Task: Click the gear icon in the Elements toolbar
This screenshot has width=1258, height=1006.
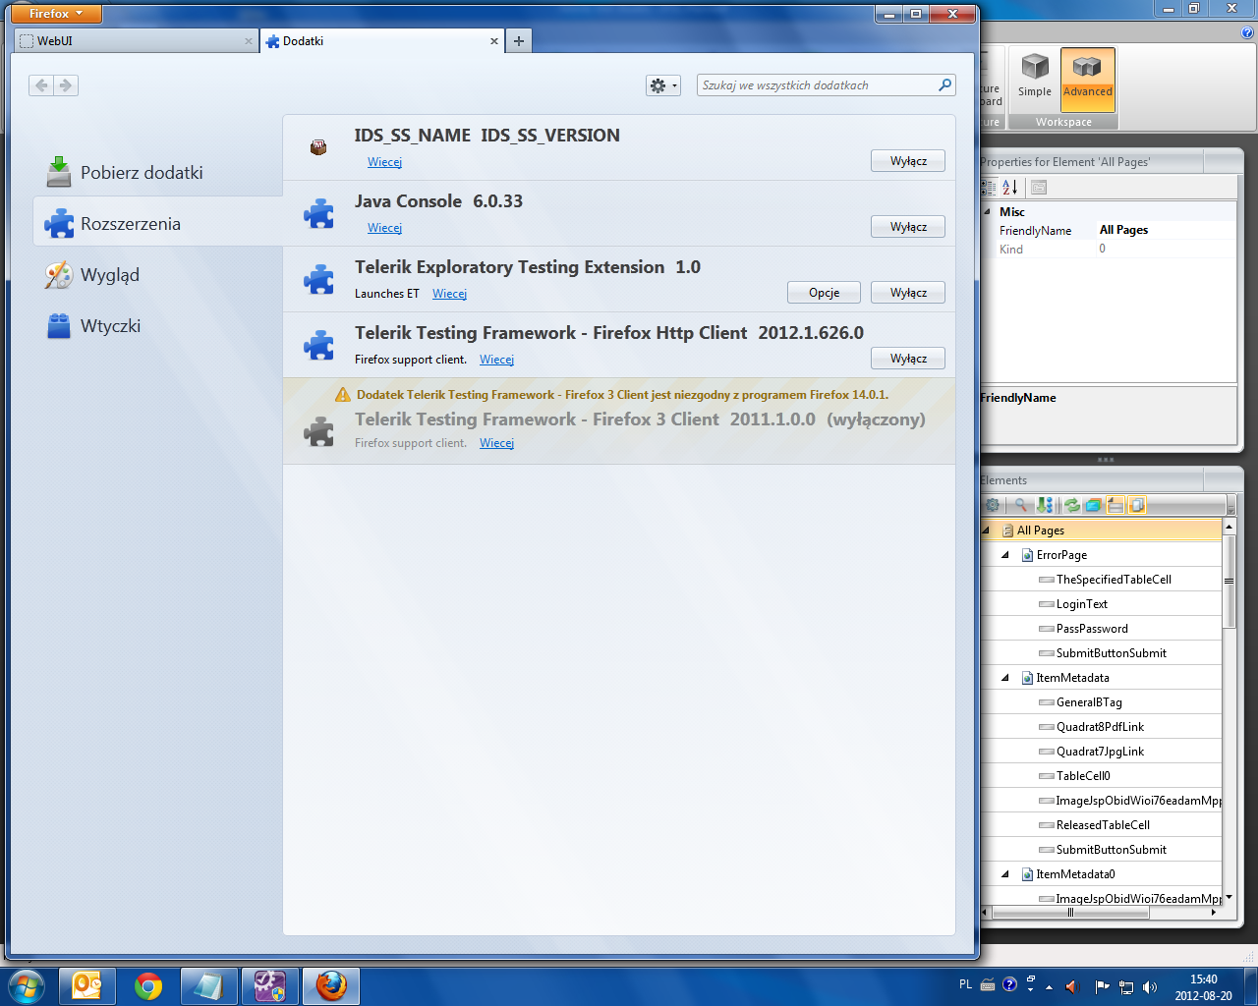Action: (x=993, y=505)
